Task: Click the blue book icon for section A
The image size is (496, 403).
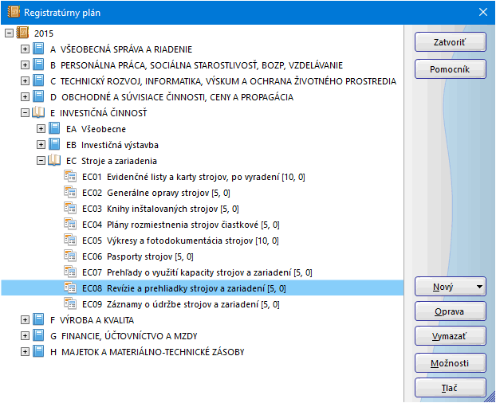Action: [x=38, y=49]
